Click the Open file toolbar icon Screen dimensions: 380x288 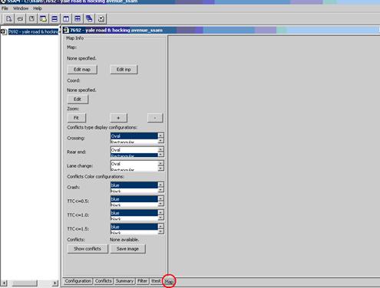point(20,18)
